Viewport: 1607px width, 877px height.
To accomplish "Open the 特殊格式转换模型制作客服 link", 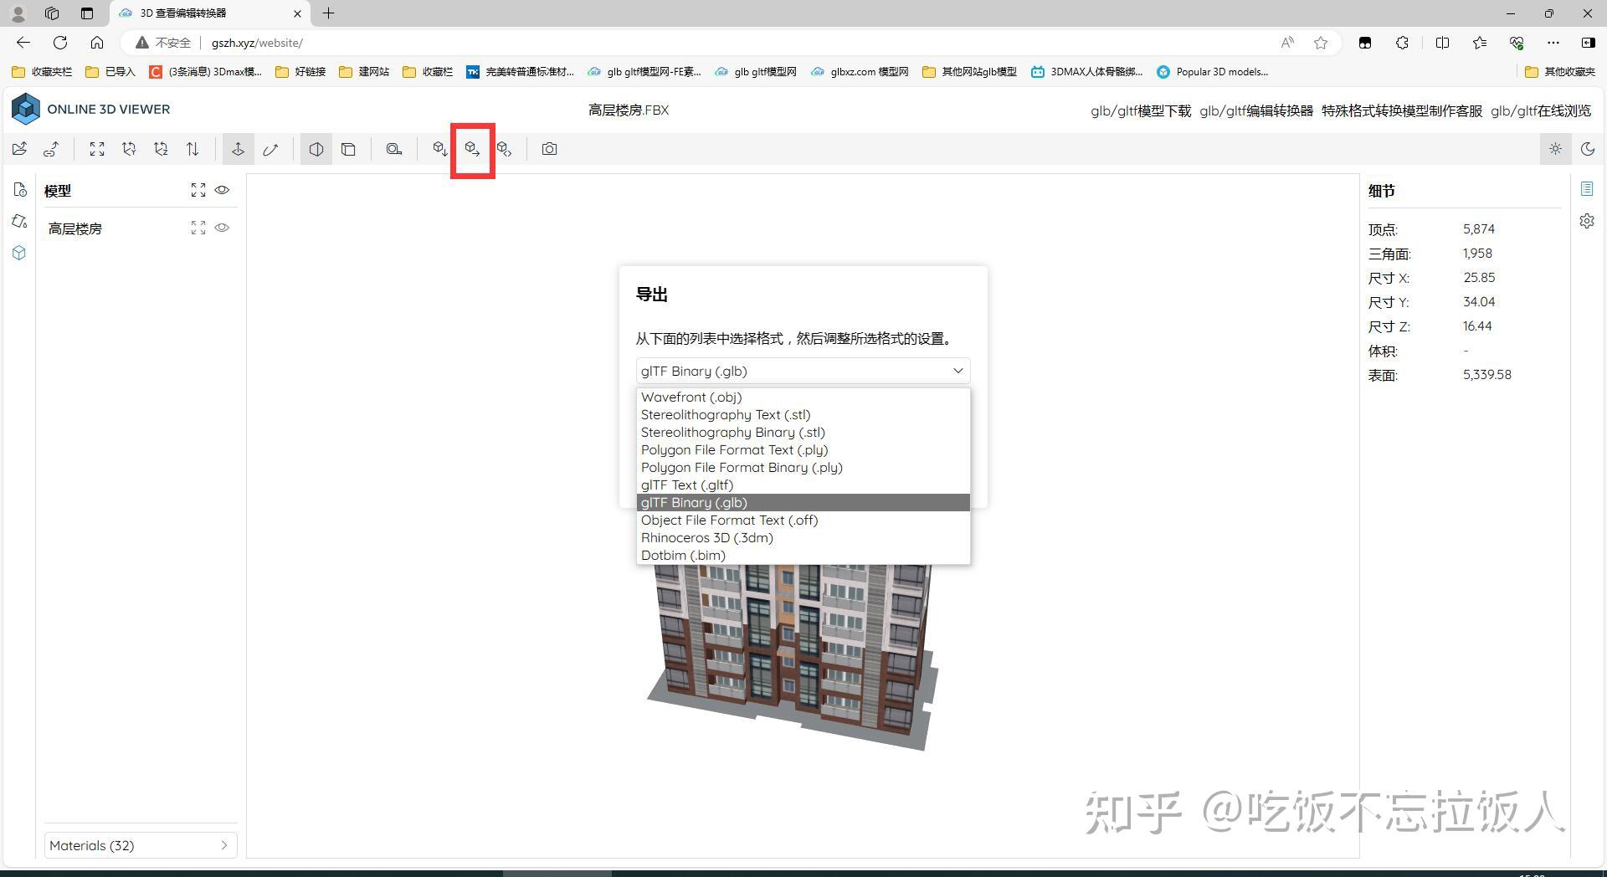I will (1402, 110).
